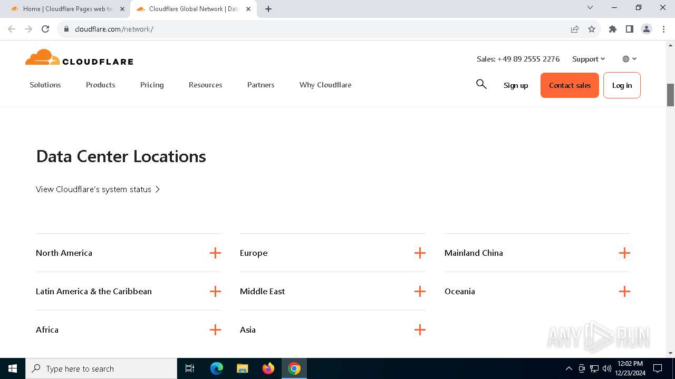The width and height of the screenshot is (675, 379).
Task: Open Chrome three-dot menu
Action: (663, 29)
